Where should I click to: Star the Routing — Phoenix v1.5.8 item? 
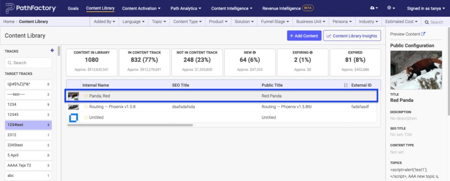tap(86, 107)
